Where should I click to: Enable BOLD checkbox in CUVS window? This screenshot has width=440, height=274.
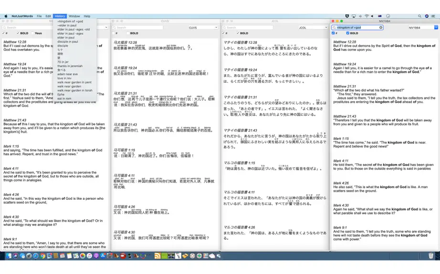coord(128,33)
